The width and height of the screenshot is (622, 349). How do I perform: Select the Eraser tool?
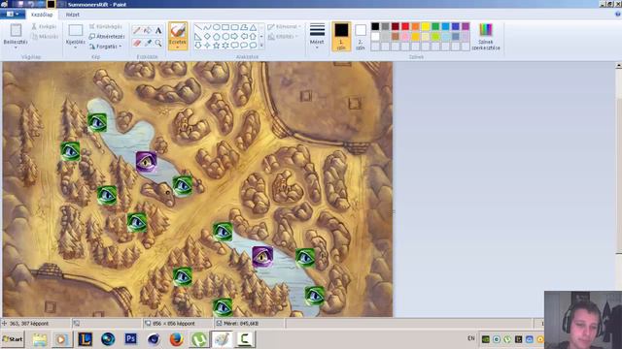[x=137, y=43]
